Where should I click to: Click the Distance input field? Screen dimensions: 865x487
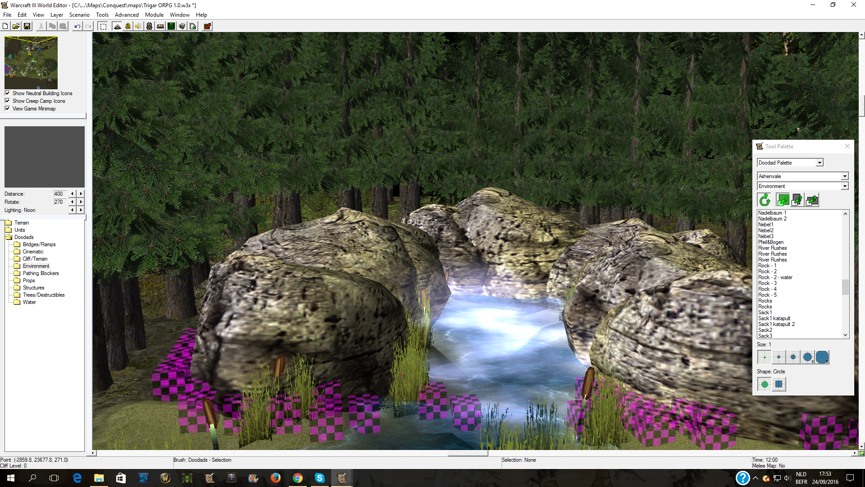[60, 194]
